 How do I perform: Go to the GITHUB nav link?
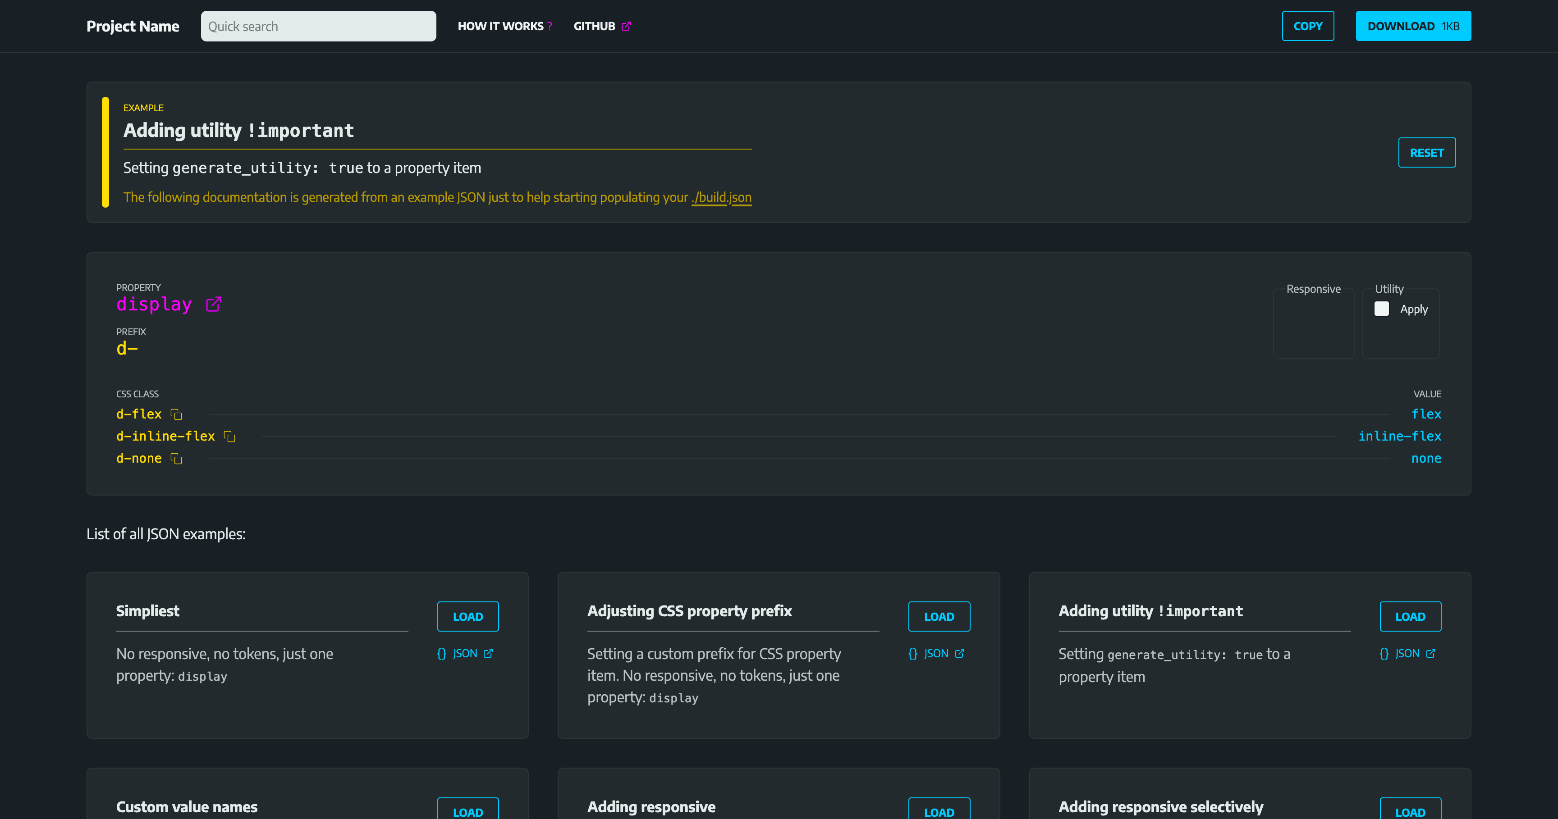tap(602, 26)
